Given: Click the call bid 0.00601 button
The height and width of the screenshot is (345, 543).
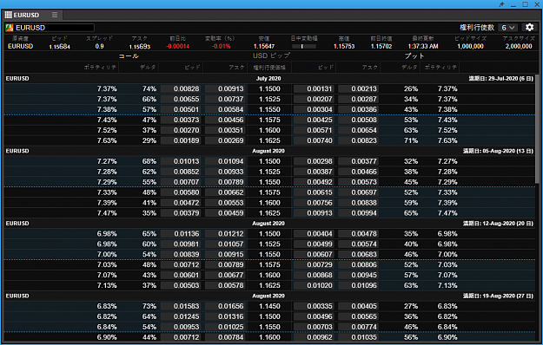Looking at the screenshot, I should pyautogui.click(x=181, y=276).
